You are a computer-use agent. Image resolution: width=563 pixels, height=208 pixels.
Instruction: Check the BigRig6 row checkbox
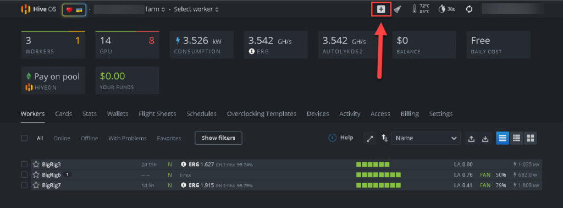click(x=24, y=174)
